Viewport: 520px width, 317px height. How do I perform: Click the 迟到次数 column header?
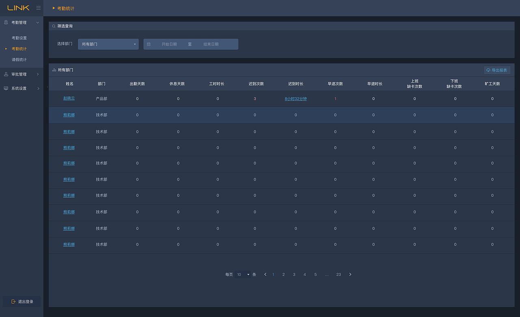[256, 84]
